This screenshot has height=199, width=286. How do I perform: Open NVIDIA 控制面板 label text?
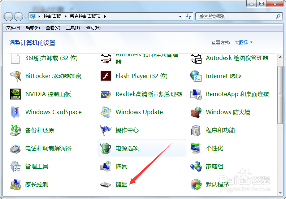tap(48, 94)
